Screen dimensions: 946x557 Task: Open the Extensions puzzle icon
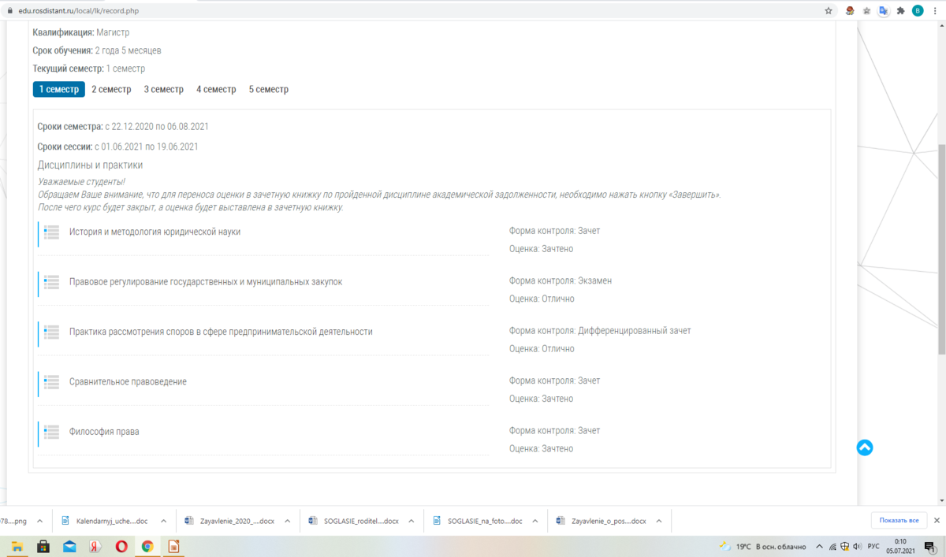[x=901, y=11]
